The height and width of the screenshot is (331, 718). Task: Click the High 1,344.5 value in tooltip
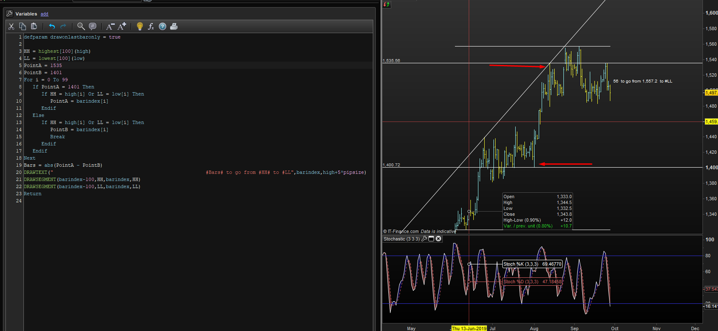[564, 202]
